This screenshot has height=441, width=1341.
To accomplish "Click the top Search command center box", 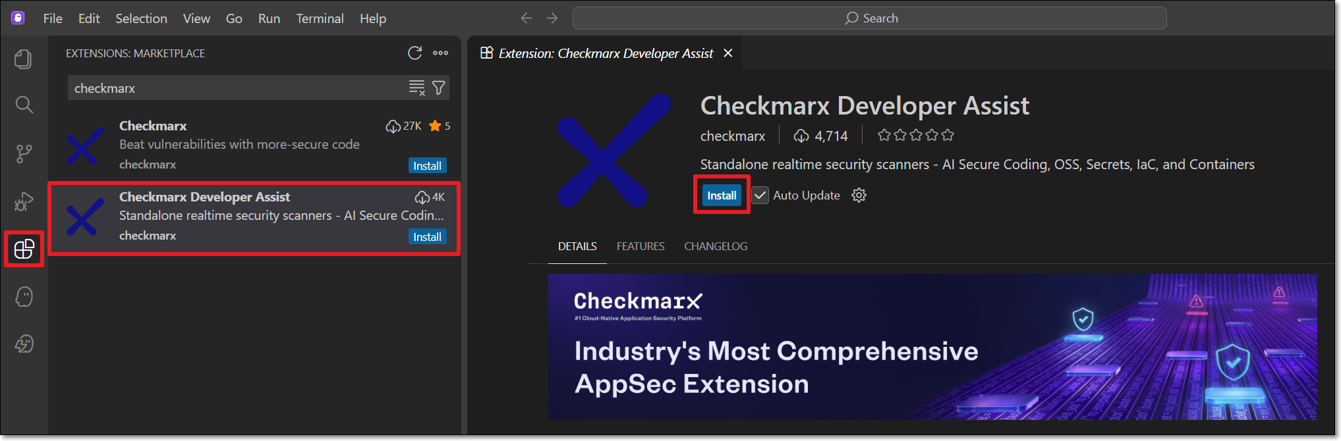I will click(869, 18).
